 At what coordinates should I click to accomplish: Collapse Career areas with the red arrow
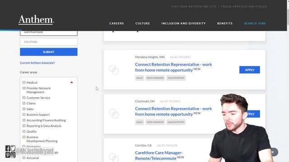(71, 82)
